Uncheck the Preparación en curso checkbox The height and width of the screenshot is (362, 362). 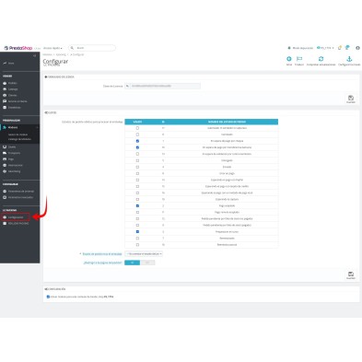pos(137,232)
